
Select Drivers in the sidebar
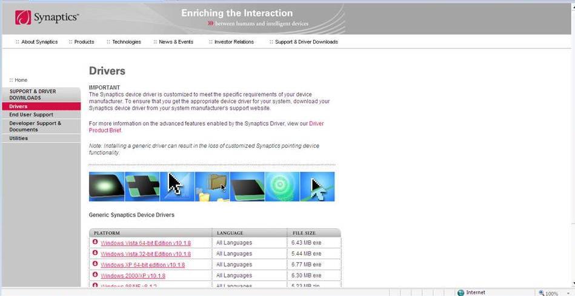(x=41, y=107)
